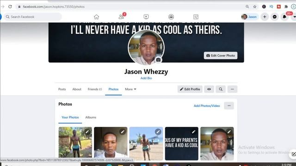Open the white-shirt selfie thumbnail
The height and width of the screenshot is (166, 296).
(111, 143)
